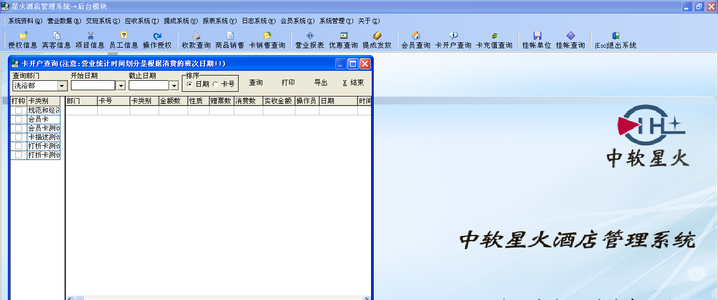Select the 卡描述测试 card type text

(44, 137)
